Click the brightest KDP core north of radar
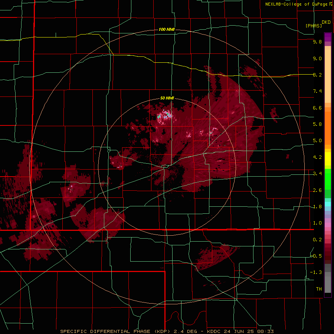Viewport: 334px width, 334px height. click(165, 115)
